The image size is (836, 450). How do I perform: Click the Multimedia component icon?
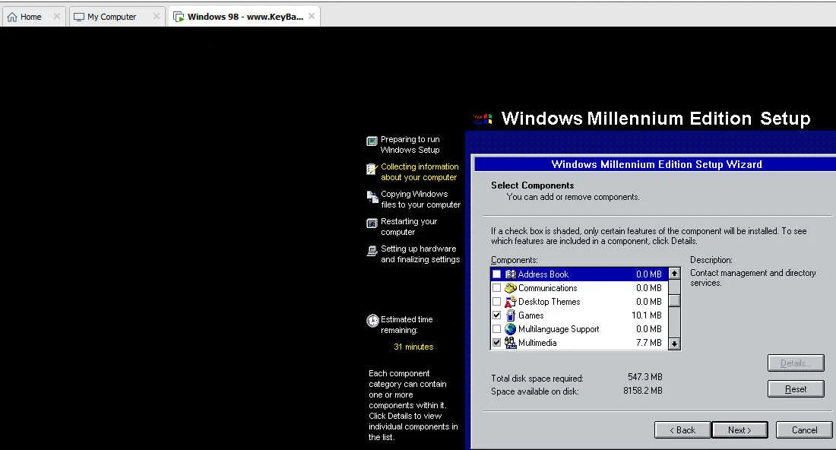(x=510, y=343)
